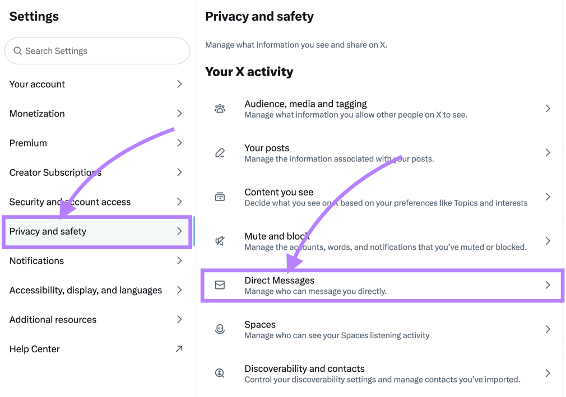Open the Privacy and safety settings section

(x=48, y=231)
